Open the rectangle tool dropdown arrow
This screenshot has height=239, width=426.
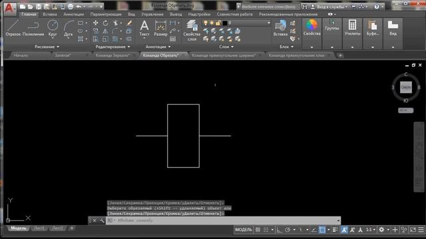click(87, 23)
